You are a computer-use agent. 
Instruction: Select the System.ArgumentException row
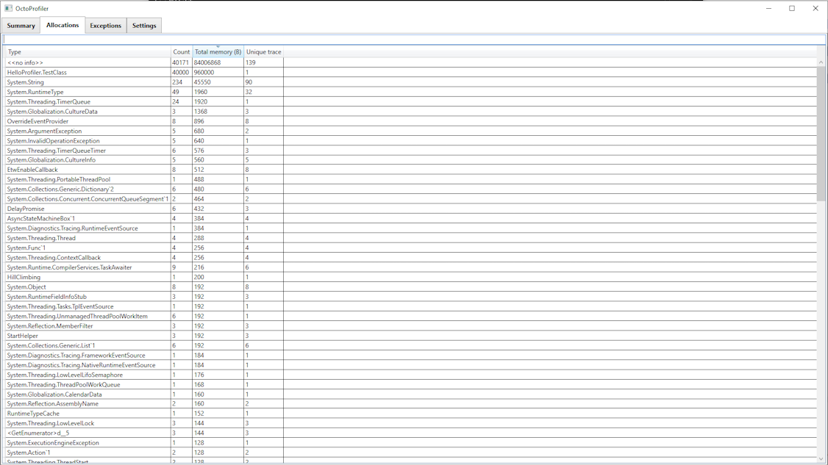(x=411, y=131)
